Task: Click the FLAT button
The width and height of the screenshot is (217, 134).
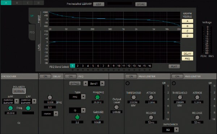Action: point(174,66)
